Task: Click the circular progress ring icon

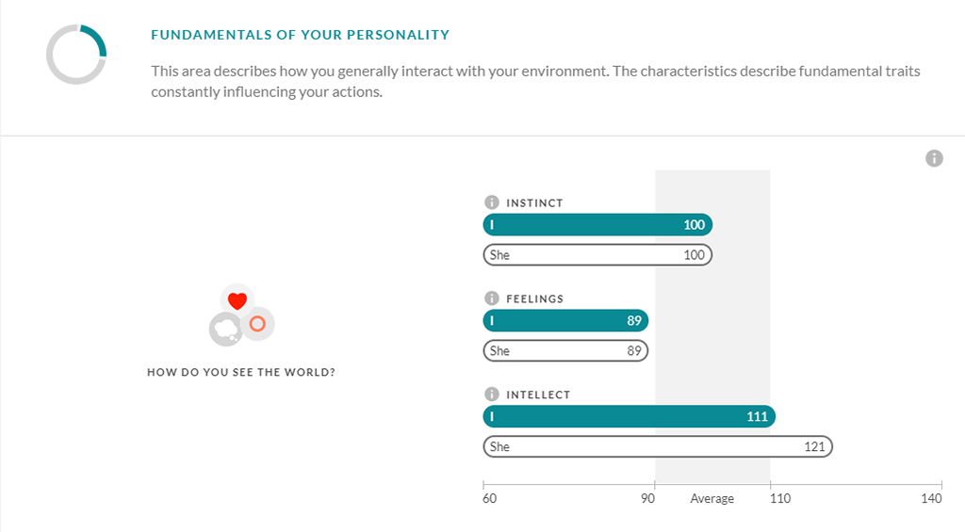Action: [x=76, y=54]
